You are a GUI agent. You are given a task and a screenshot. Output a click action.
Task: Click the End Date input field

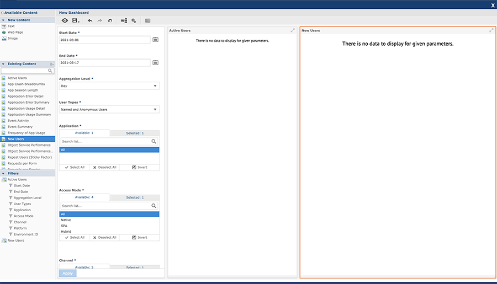pos(104,63)
